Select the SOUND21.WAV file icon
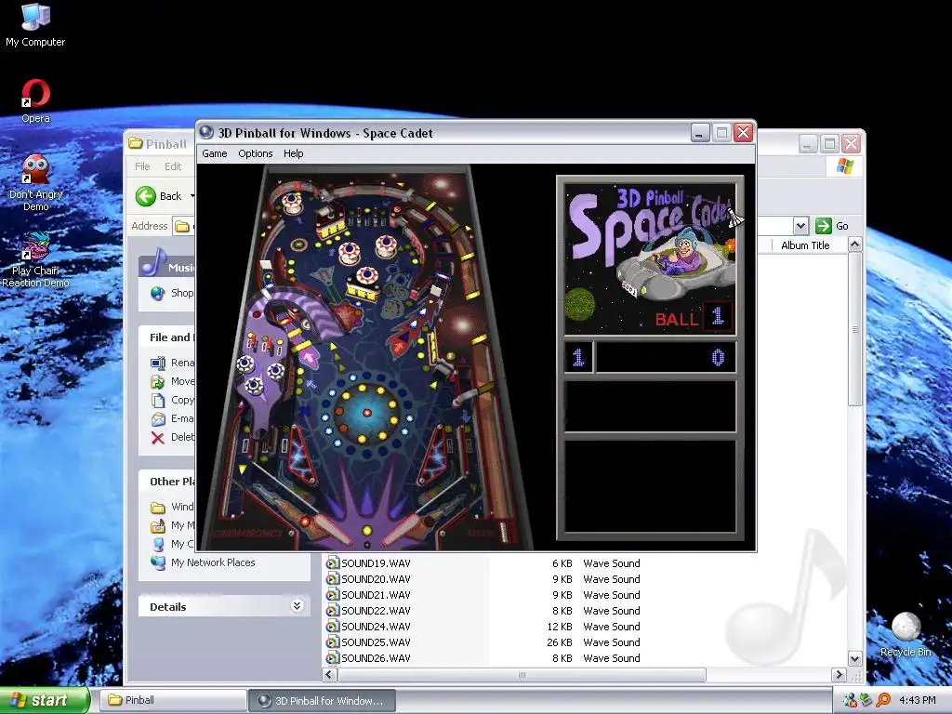952x714 pixels. pyautogui.click(x=332, y=595)
